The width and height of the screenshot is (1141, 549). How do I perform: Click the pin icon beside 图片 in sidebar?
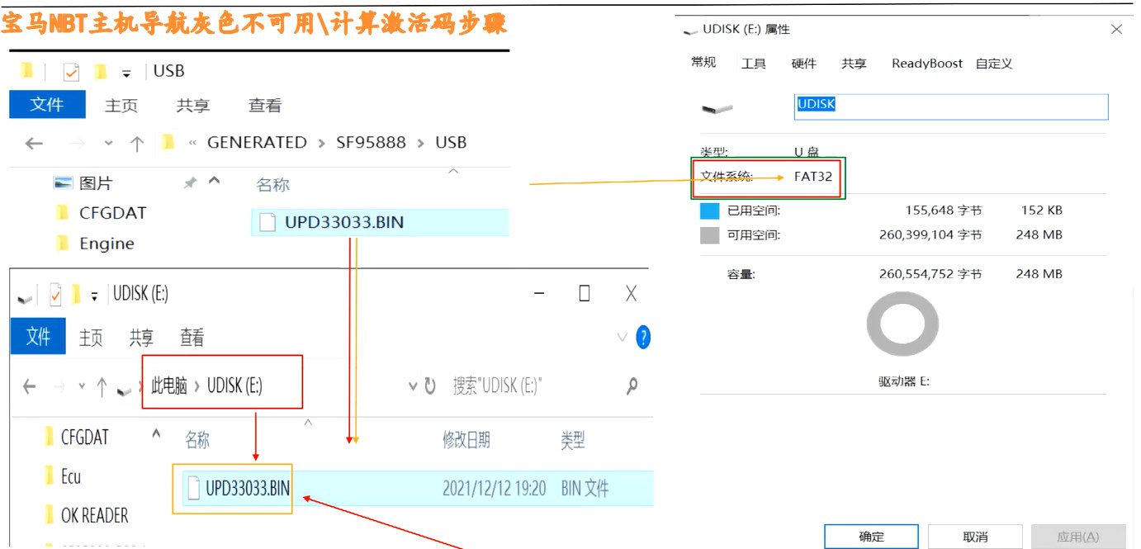(187, 182)
